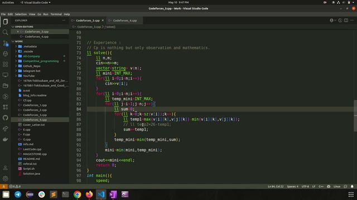Click the Split Editor Right icon
Screen dimensions: 357x200
(346, 21)
